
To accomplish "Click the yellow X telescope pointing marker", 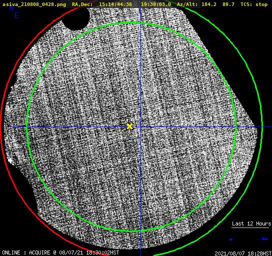I will 130,126.
